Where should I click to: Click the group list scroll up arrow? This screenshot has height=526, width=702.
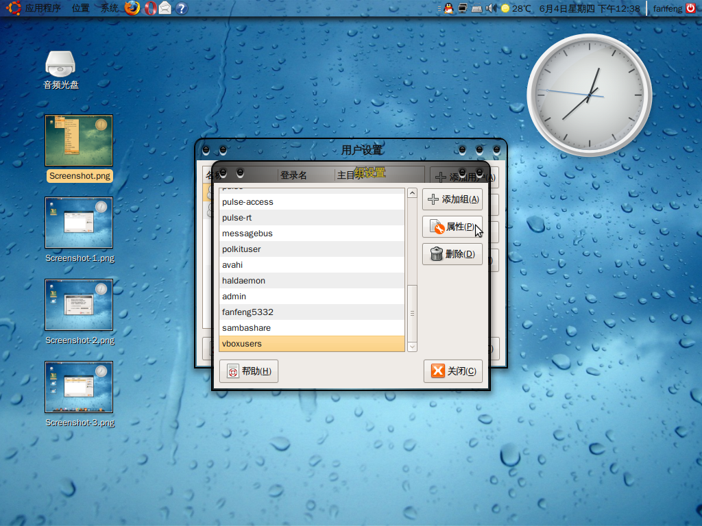coord(412,192)
